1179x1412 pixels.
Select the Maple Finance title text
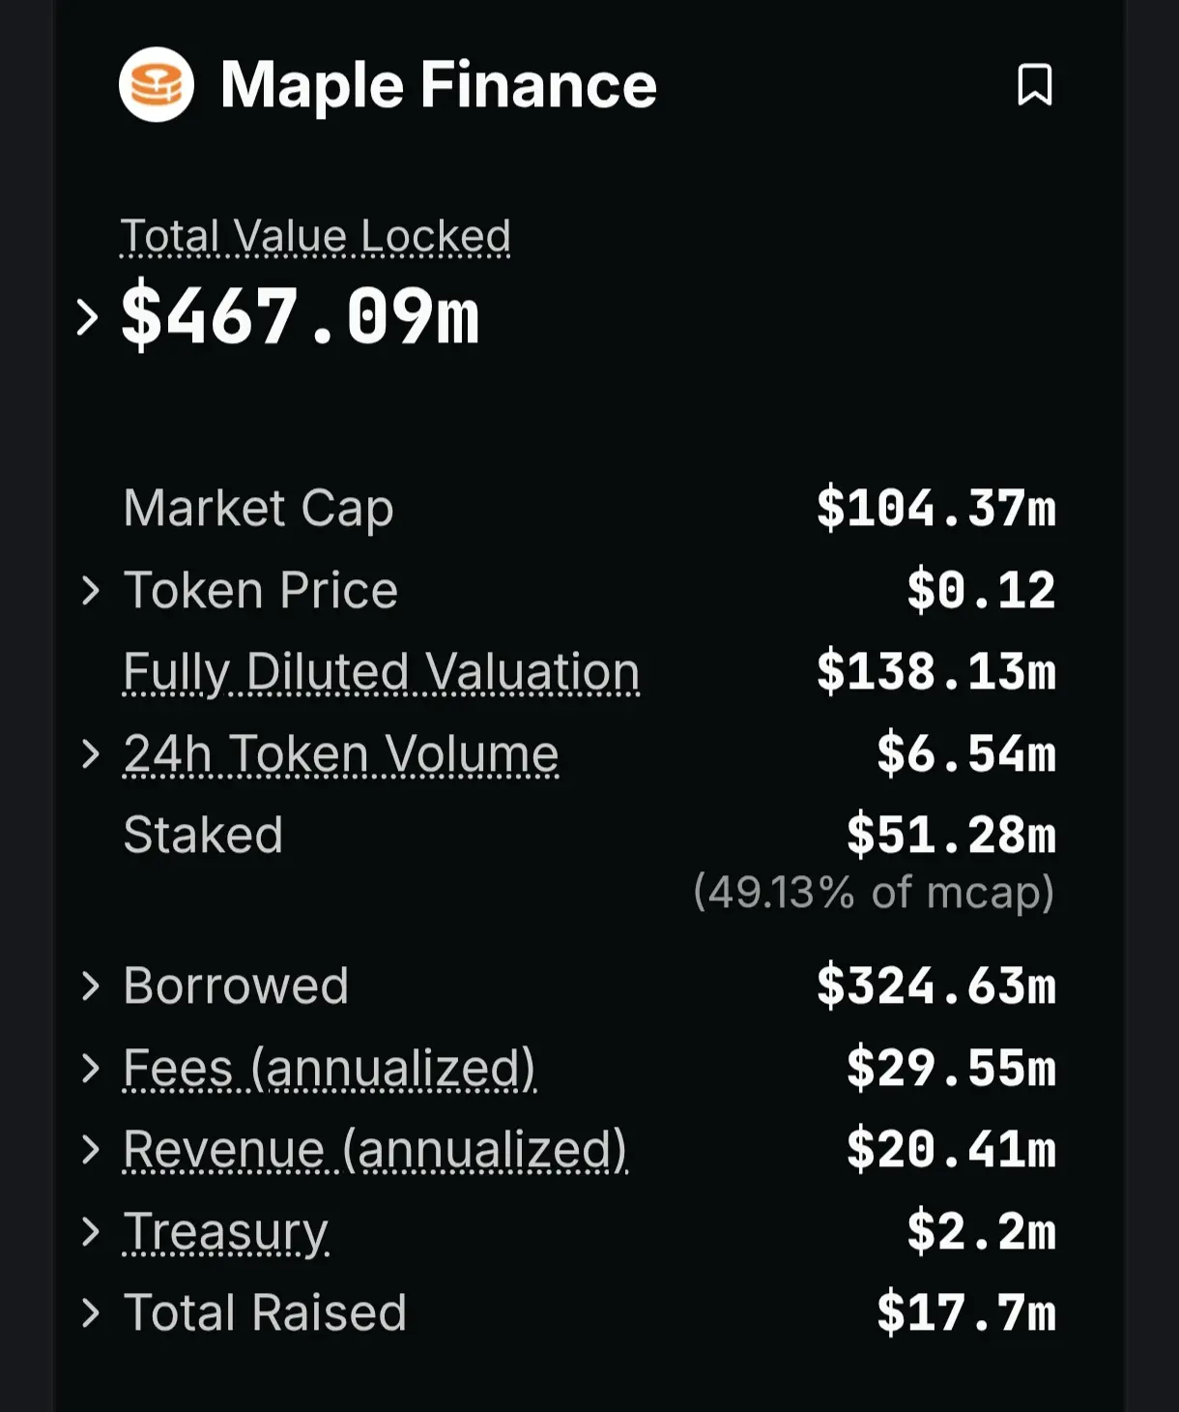[439, 85]
